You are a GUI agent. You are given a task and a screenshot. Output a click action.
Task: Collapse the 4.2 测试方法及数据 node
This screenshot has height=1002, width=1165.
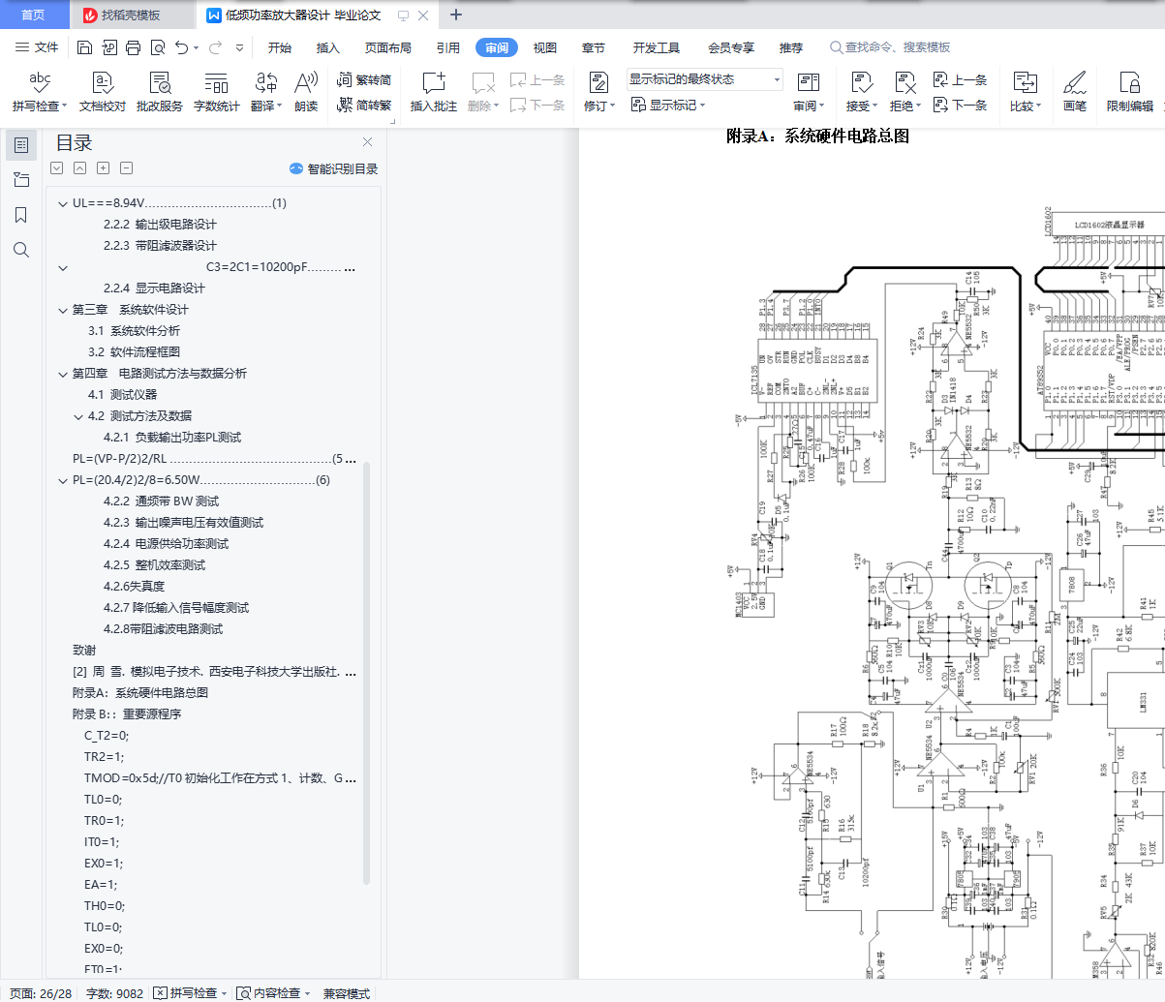[x=78, y=416]
